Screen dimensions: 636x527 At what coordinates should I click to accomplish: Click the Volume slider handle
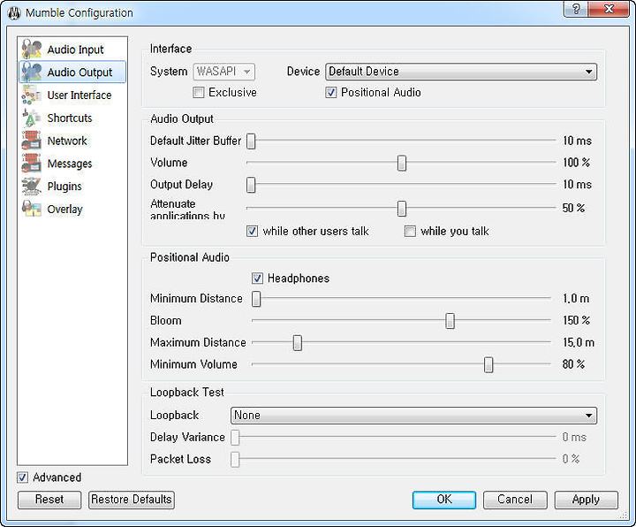402,163
